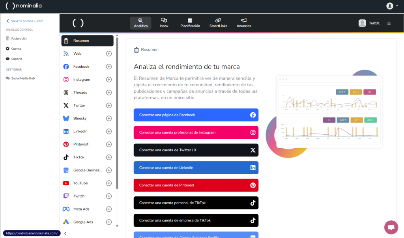This screenshot has height=238, width=404.
Task: Click the plus icon next to Twitter
Action: point(109,106)
